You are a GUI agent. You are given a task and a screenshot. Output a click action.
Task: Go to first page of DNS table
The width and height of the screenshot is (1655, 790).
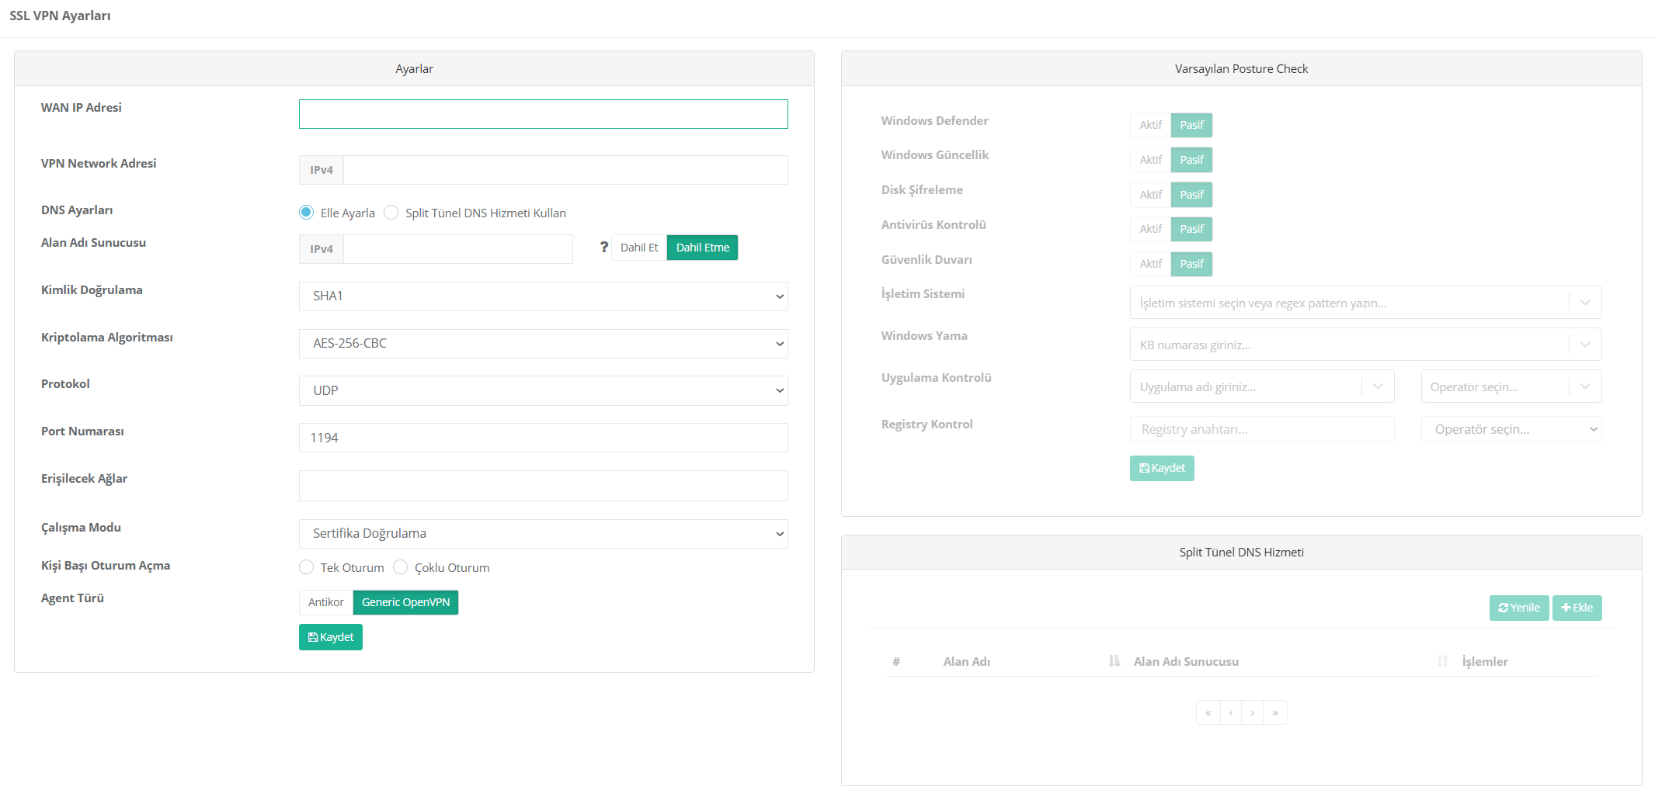(1208, 712)
